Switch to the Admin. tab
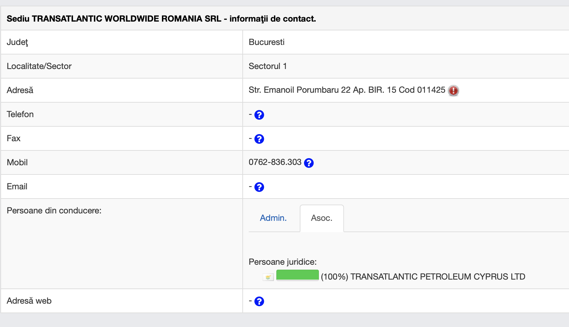This screenshot has width=569, height=327. 273,218
